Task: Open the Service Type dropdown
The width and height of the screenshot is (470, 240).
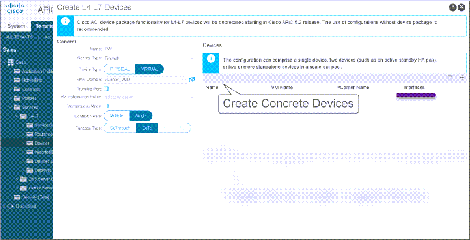Action: click(x=192, y=58)
